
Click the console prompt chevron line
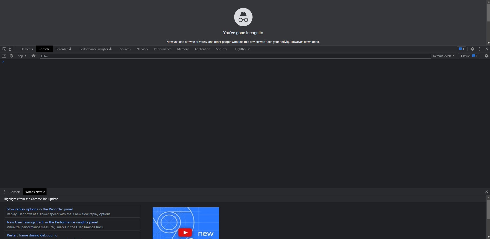(3, 62)
